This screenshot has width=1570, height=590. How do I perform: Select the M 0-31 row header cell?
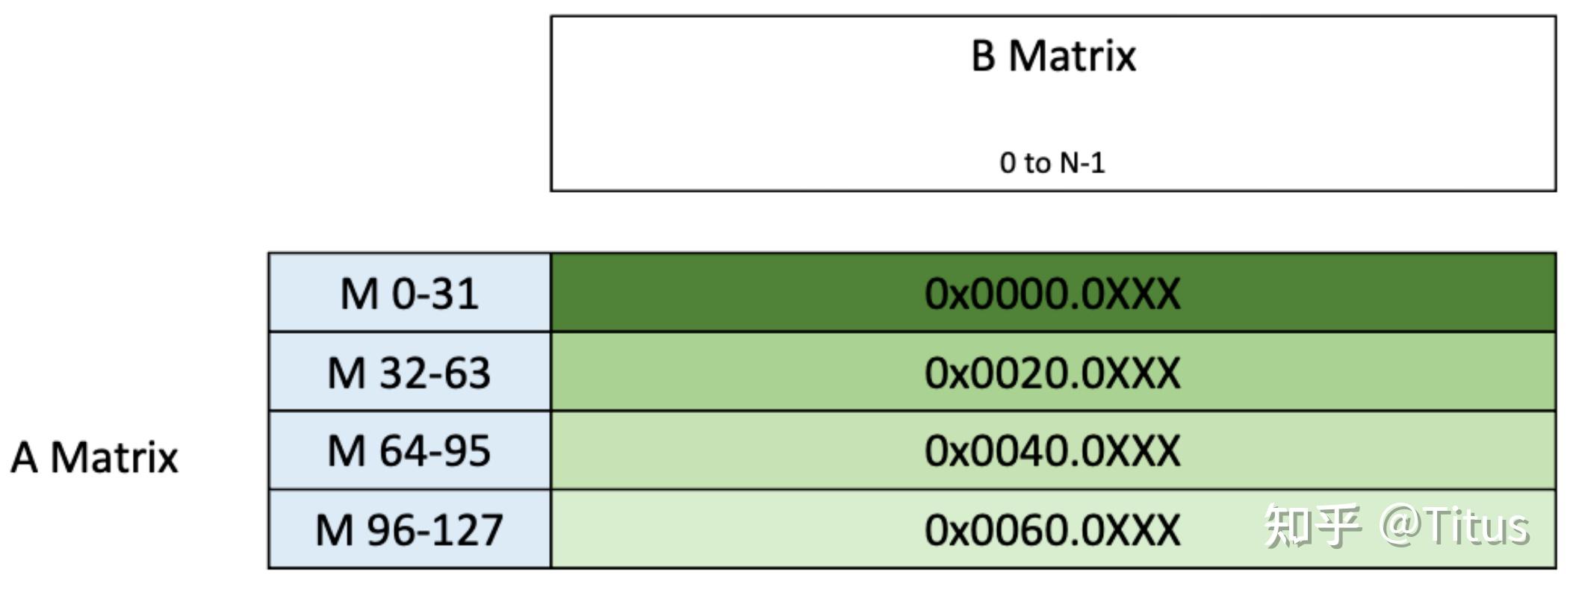[x=409, y=293]
